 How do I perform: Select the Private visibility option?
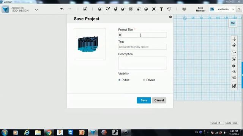144,80
